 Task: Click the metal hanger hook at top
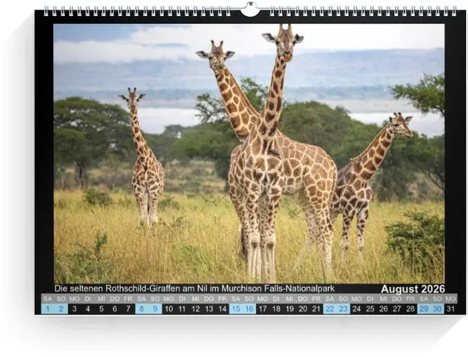coord(249,9)
